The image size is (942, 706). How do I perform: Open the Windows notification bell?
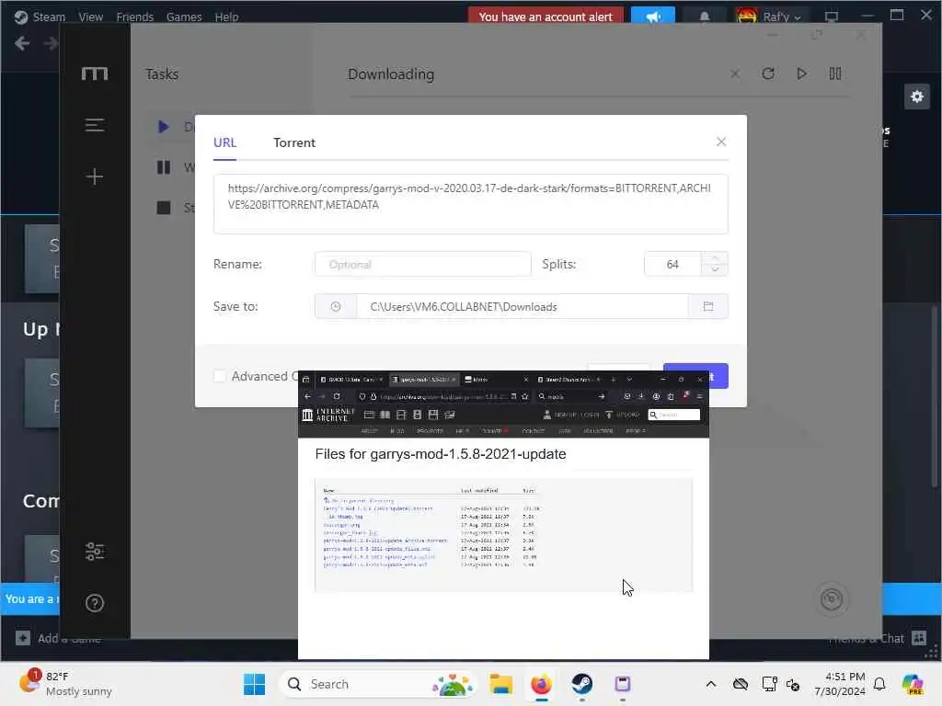pos(879,684)
